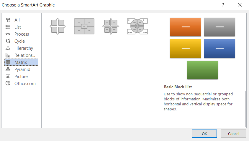Screen dimensions: 249x141
Task: Click the layout description text box
Action: 203,109
